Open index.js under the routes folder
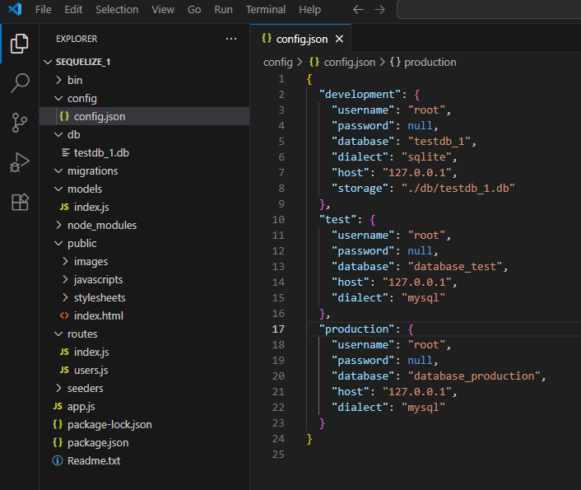 tap(145, 352)
